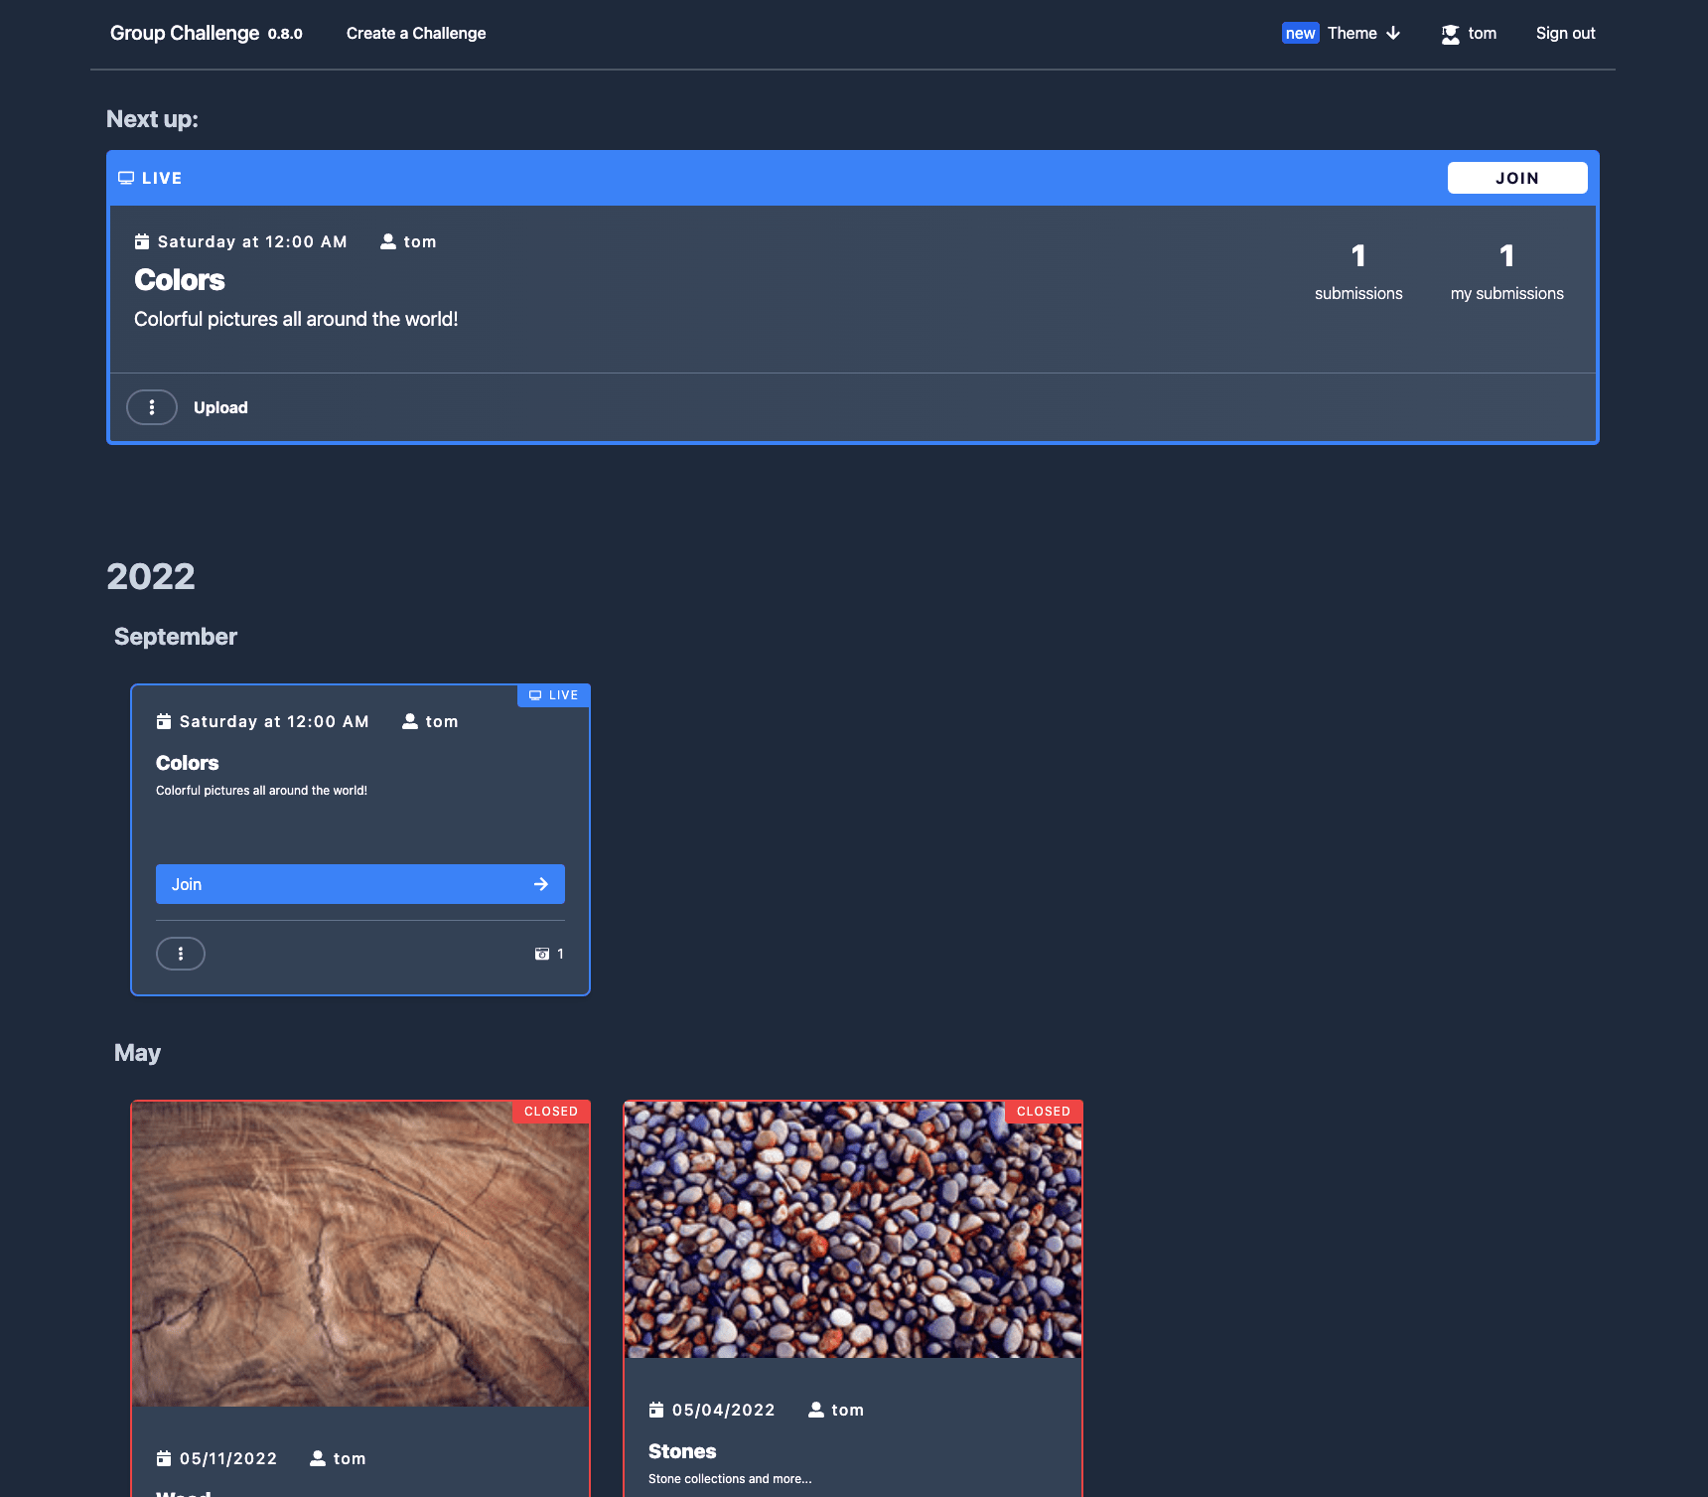The height and width of the screenshot is (1497, 1708).
Task: Click the new badge beside Theme
Action: (1300, 33)
